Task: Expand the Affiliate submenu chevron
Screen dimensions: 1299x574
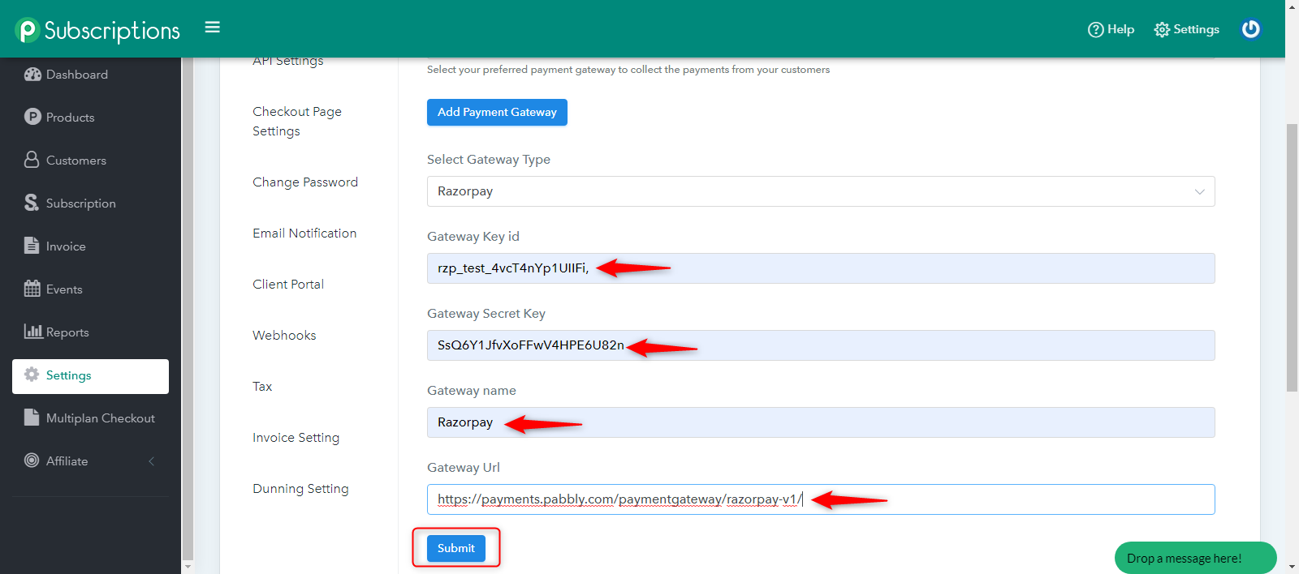Action: tap(151, 461)
